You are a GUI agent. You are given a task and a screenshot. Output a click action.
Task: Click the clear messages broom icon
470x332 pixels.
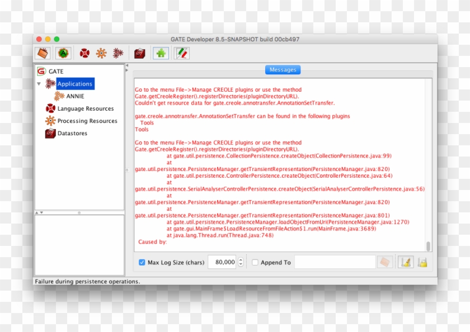click(406, 262)
